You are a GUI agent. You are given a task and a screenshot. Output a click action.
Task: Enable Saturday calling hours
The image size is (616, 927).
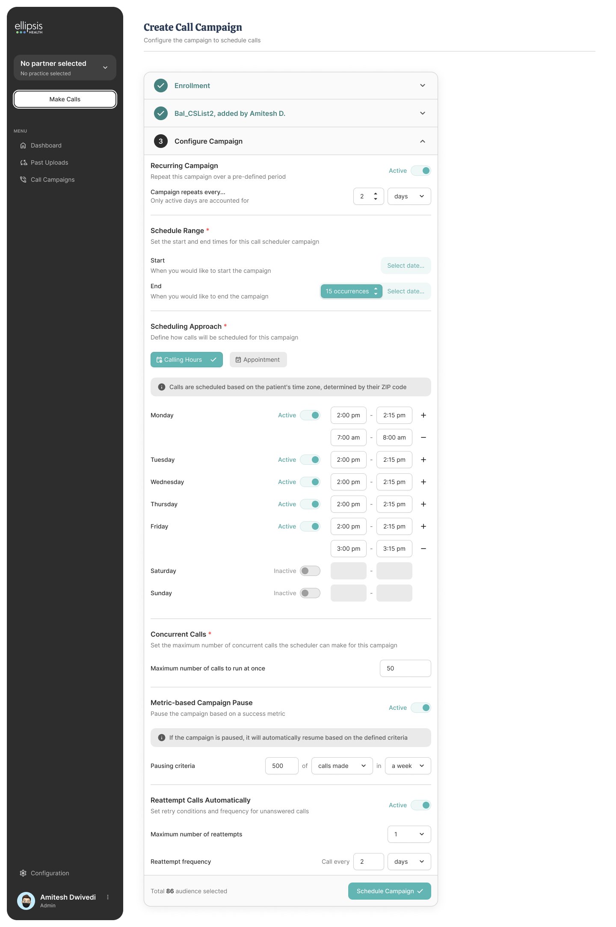(x=310, y=571)
